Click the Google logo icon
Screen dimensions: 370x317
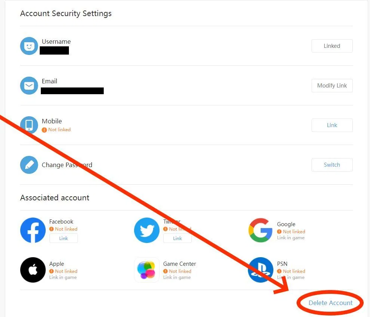pos(260,230)
